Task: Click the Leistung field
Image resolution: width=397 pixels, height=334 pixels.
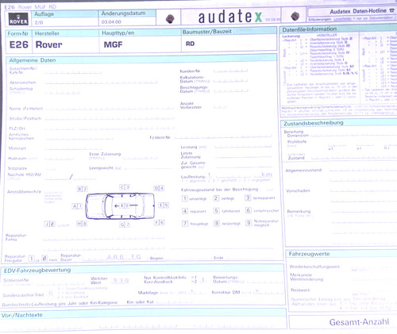Action: 243,146
